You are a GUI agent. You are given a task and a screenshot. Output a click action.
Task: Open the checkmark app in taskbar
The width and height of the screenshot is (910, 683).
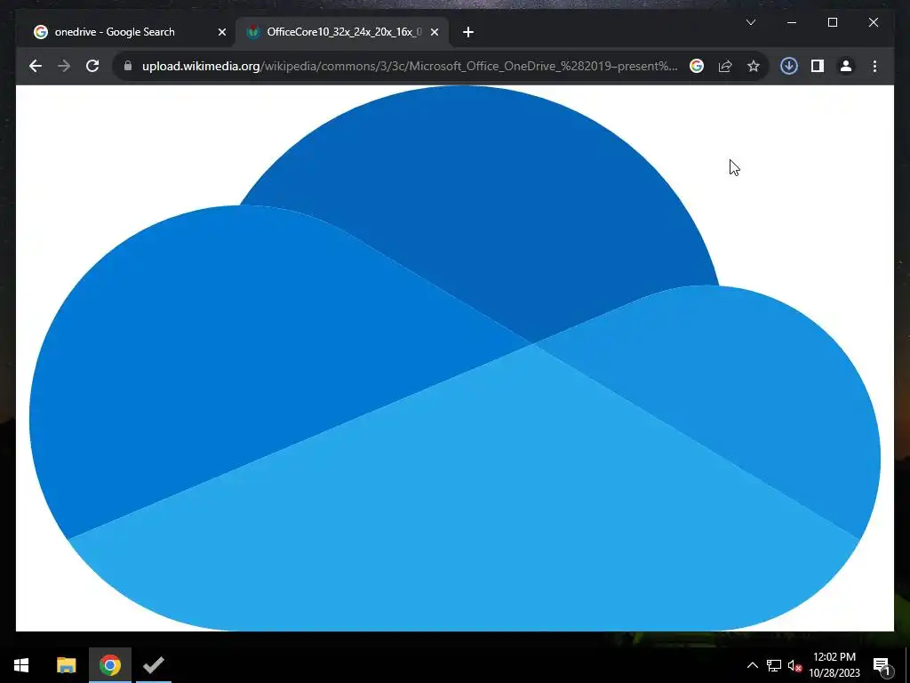(154, 665)
